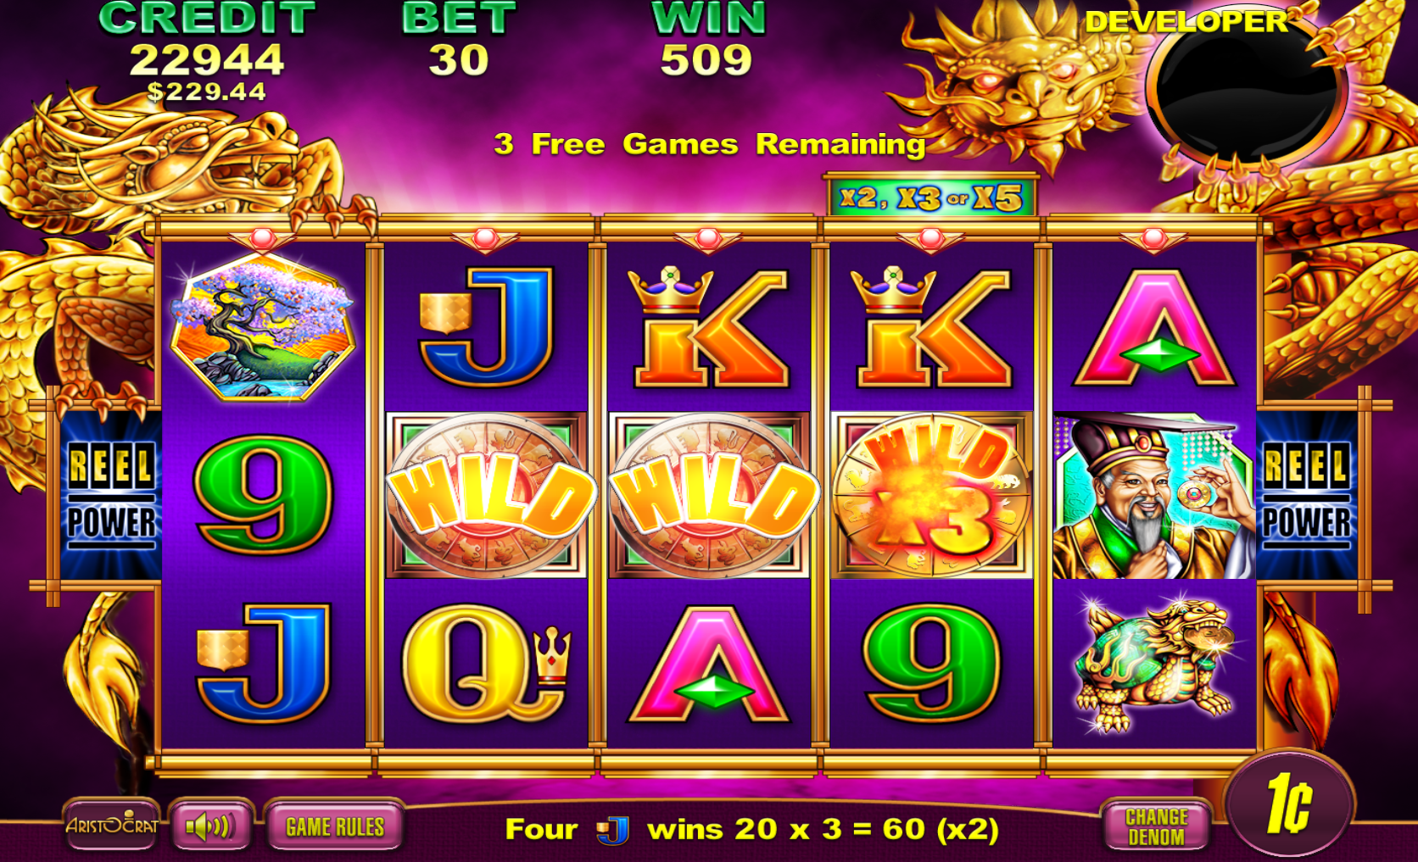Click the golden dragon turtle symbol
The image size is (1418, 862).
click(1153, 665)
